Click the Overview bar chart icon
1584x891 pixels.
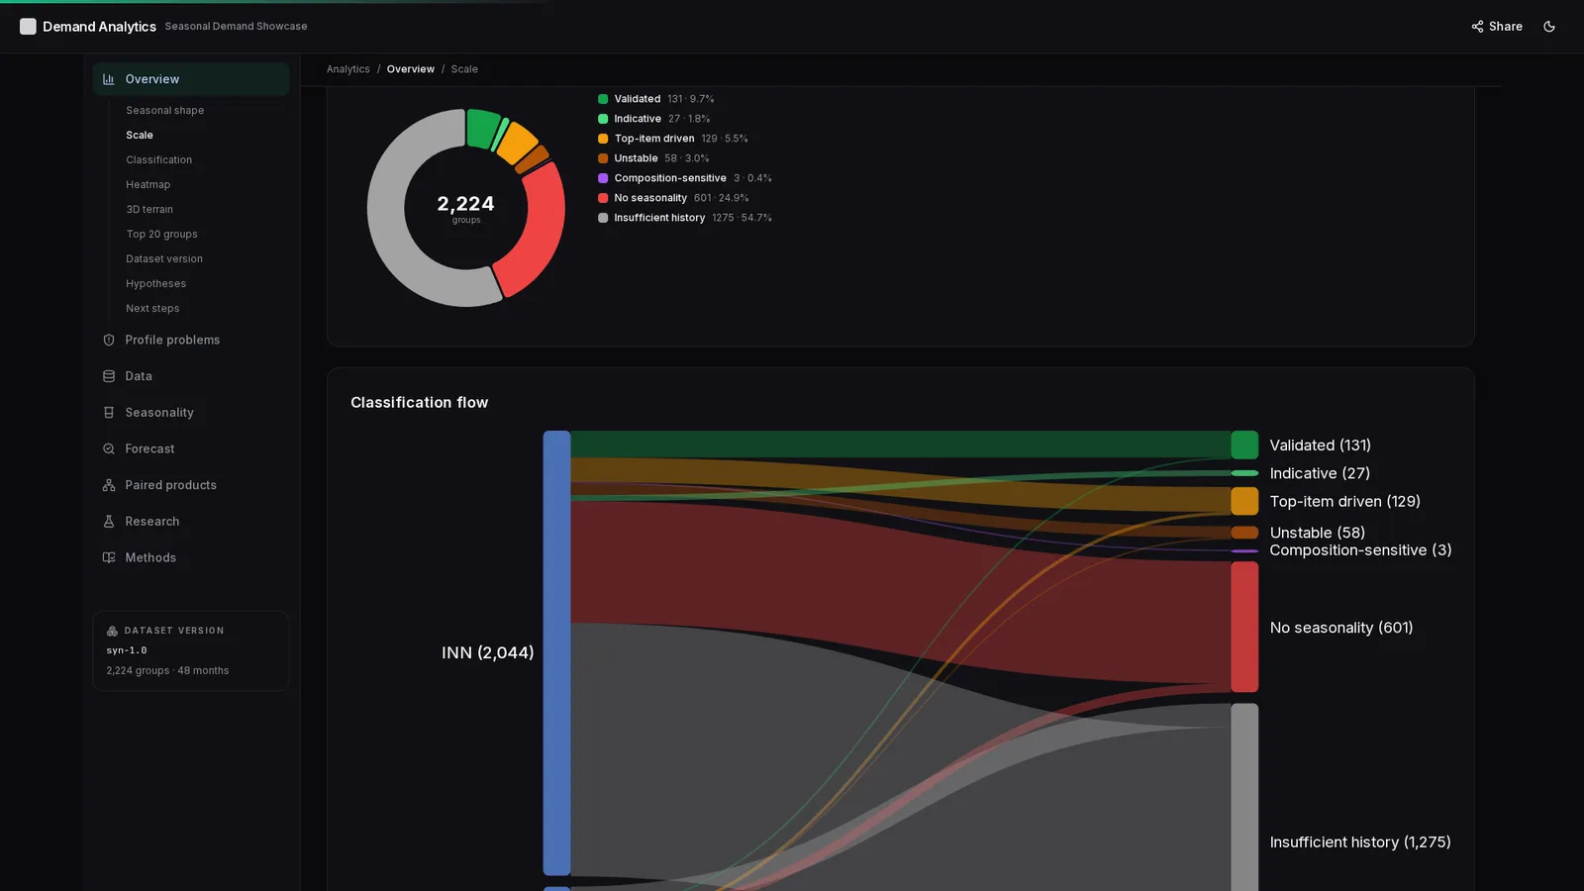click(109, 79)
